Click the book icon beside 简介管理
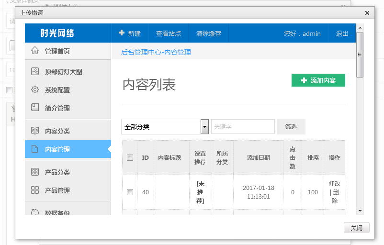The image size is (384, 245). [x=35, y=108]
